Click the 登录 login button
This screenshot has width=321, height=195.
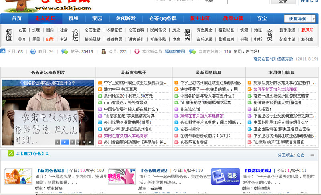pos(283,2)
